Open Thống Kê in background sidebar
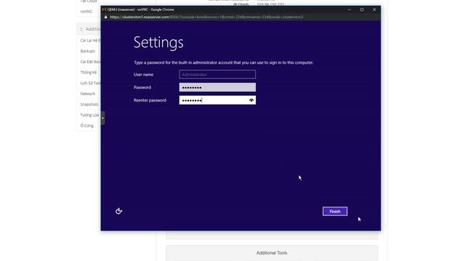This screenshot has height=261, width=465. 89,72
